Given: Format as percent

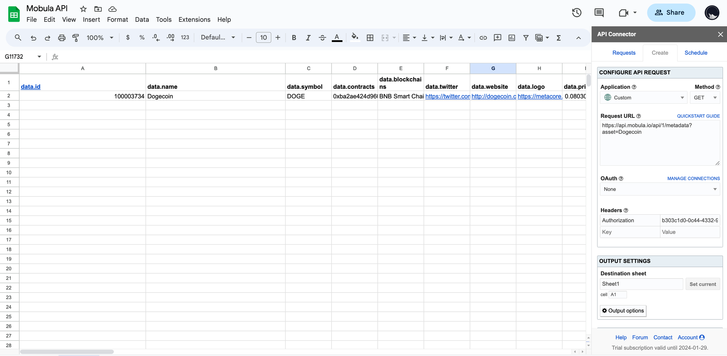Looking at the screenshot, I should [x=142, y=37].
